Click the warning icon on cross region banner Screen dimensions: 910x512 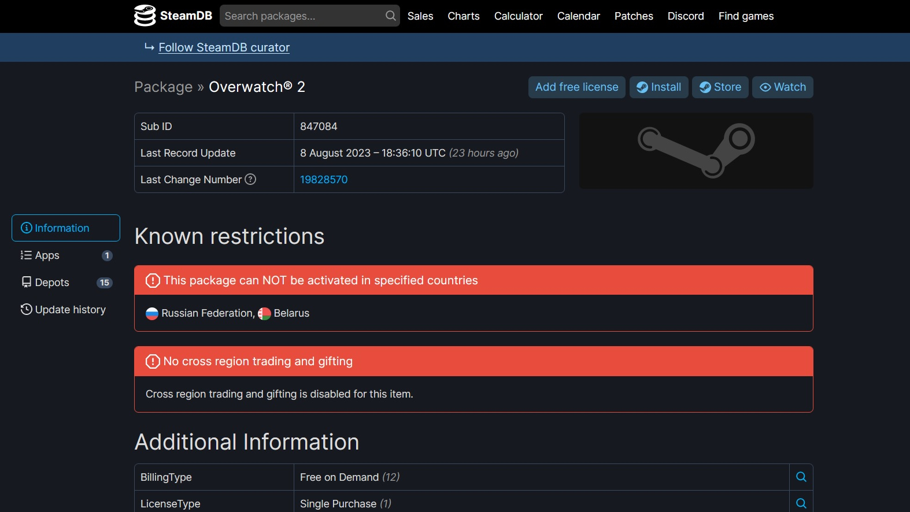click(x=153, y=361)
